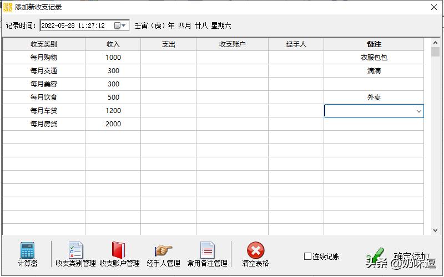The width and height of the screenshot is (444, 277).
Task: Enable the 连续记账 checkbox
Action: 307,257
